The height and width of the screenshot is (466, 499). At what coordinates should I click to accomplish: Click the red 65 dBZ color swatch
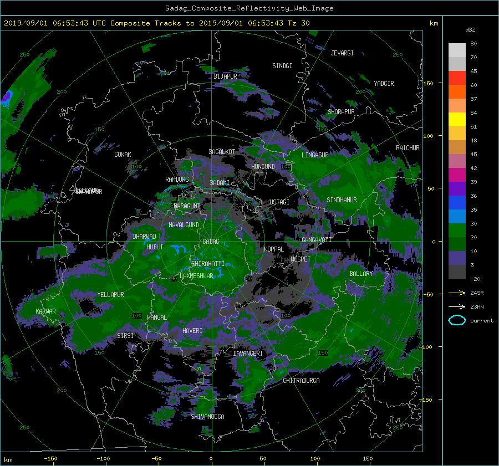pos(457,78)
